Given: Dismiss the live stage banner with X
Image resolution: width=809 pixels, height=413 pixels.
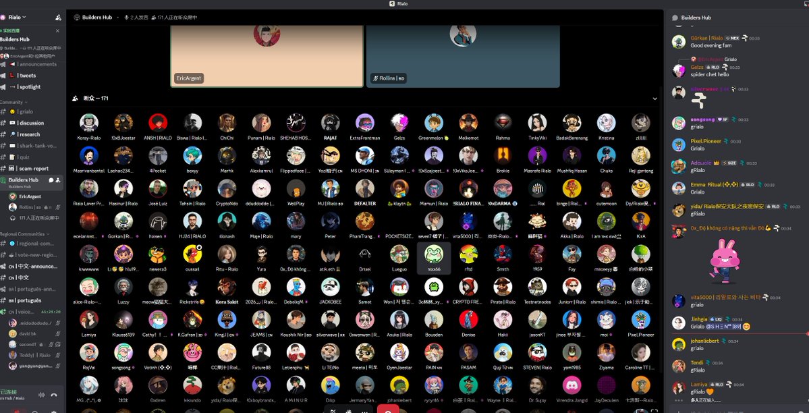Looking at the screenshot, I should click(x=57, y=31).
